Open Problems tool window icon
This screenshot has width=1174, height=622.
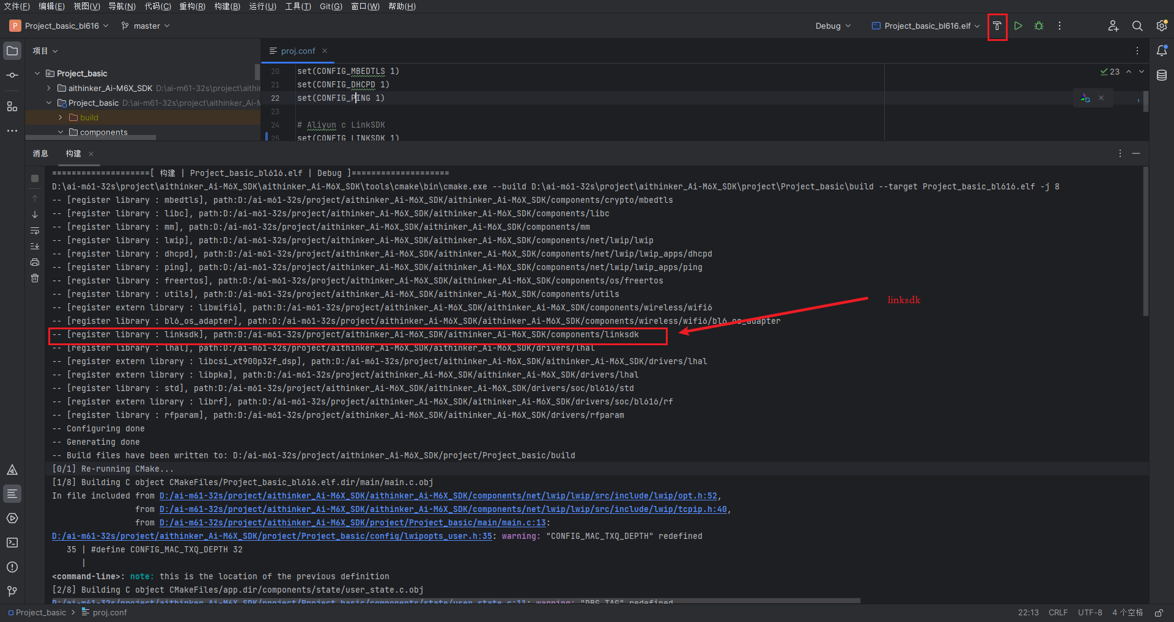click(12, 567)
